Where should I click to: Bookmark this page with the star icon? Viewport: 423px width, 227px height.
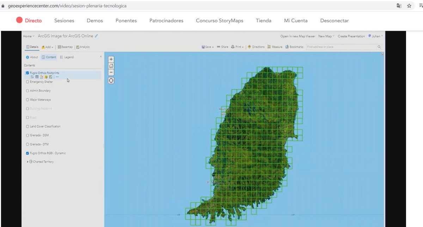[409, 6]
